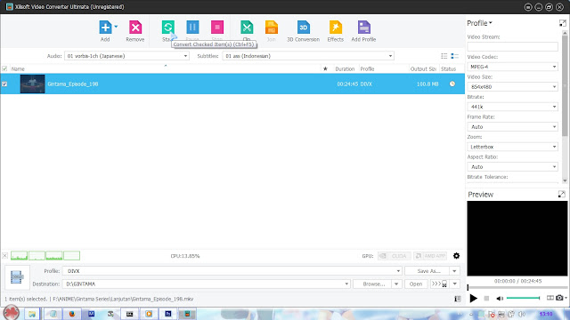Click the Stop toolbar icon

point(217,28)
